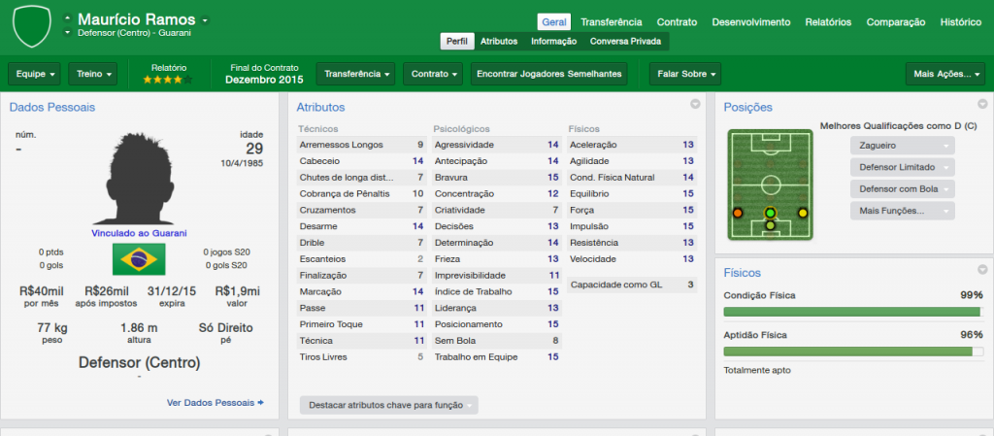Click the previous player up arrow
The width and height of the screenshot is (994, 436).
coord(67,18)
